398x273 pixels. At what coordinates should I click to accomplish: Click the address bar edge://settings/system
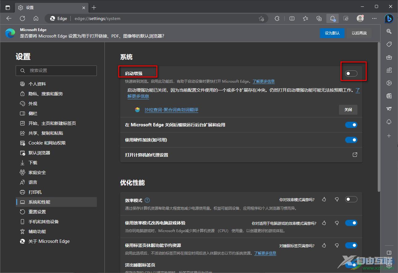(x=157, y=18)
